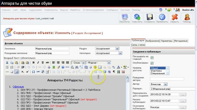Viewport: 197px width, 110px height.
Task: Click the Загрузить upload icon
Action: point(137,18)
